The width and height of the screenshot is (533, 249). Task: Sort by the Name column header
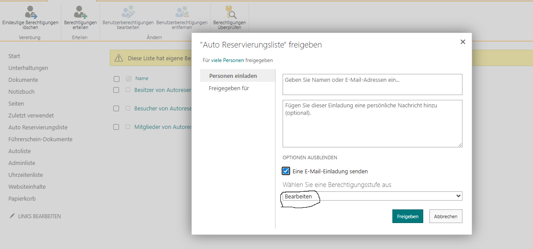pyautogui.click(x=142, y=78)
